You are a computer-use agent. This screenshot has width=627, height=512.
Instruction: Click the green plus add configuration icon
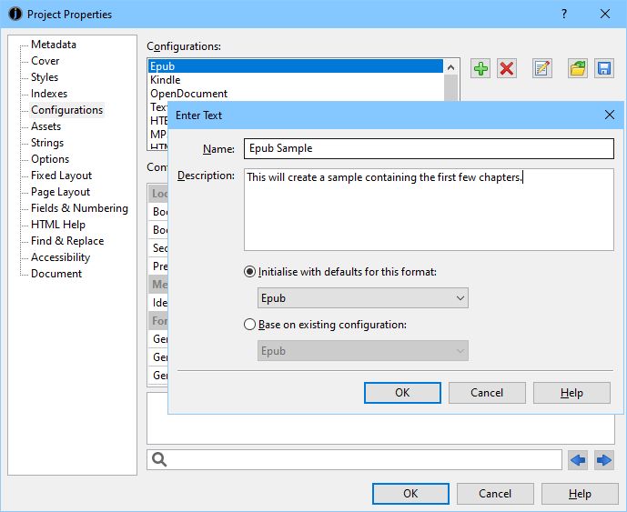pos(480,69)
